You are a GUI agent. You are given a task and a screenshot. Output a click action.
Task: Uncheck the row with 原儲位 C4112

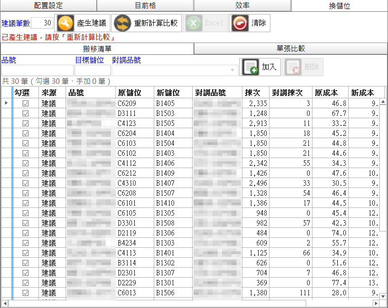pos(25,164)
